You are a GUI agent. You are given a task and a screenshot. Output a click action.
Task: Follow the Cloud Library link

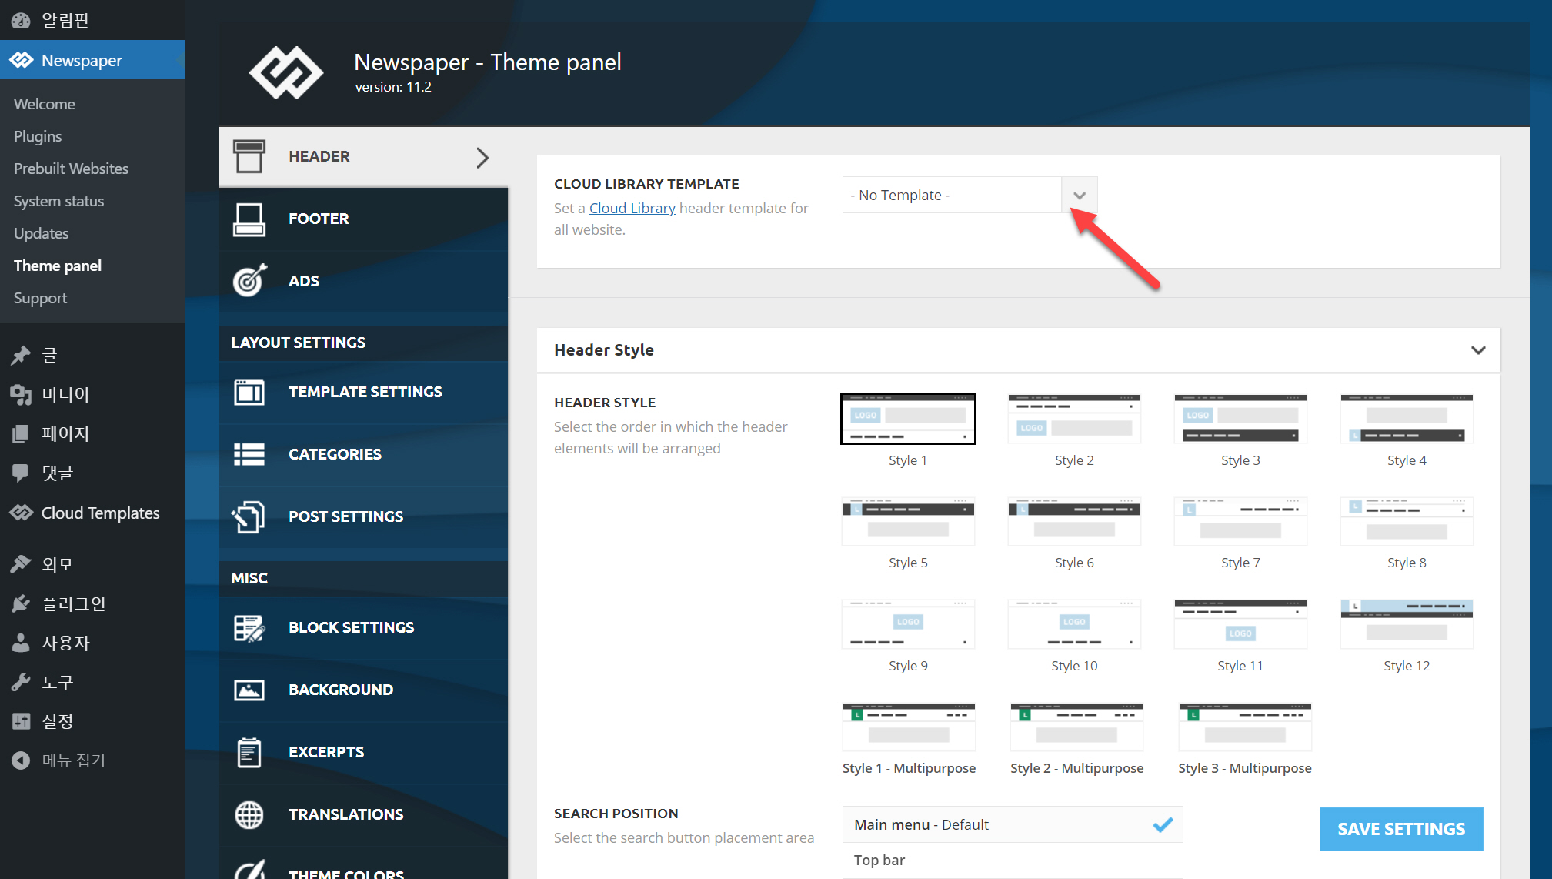(x=632, y=208)
